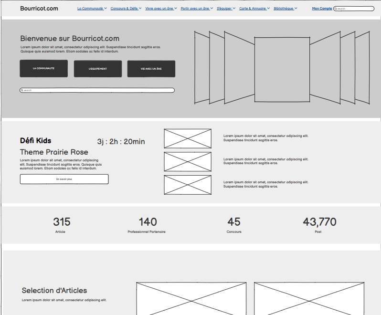Open the second Défi Kids image placeholder
Screen dimensions: 381x315
pyautogui.click(x=188, y=162)
